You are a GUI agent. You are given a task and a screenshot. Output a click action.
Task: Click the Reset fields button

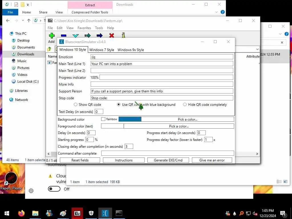80,160
